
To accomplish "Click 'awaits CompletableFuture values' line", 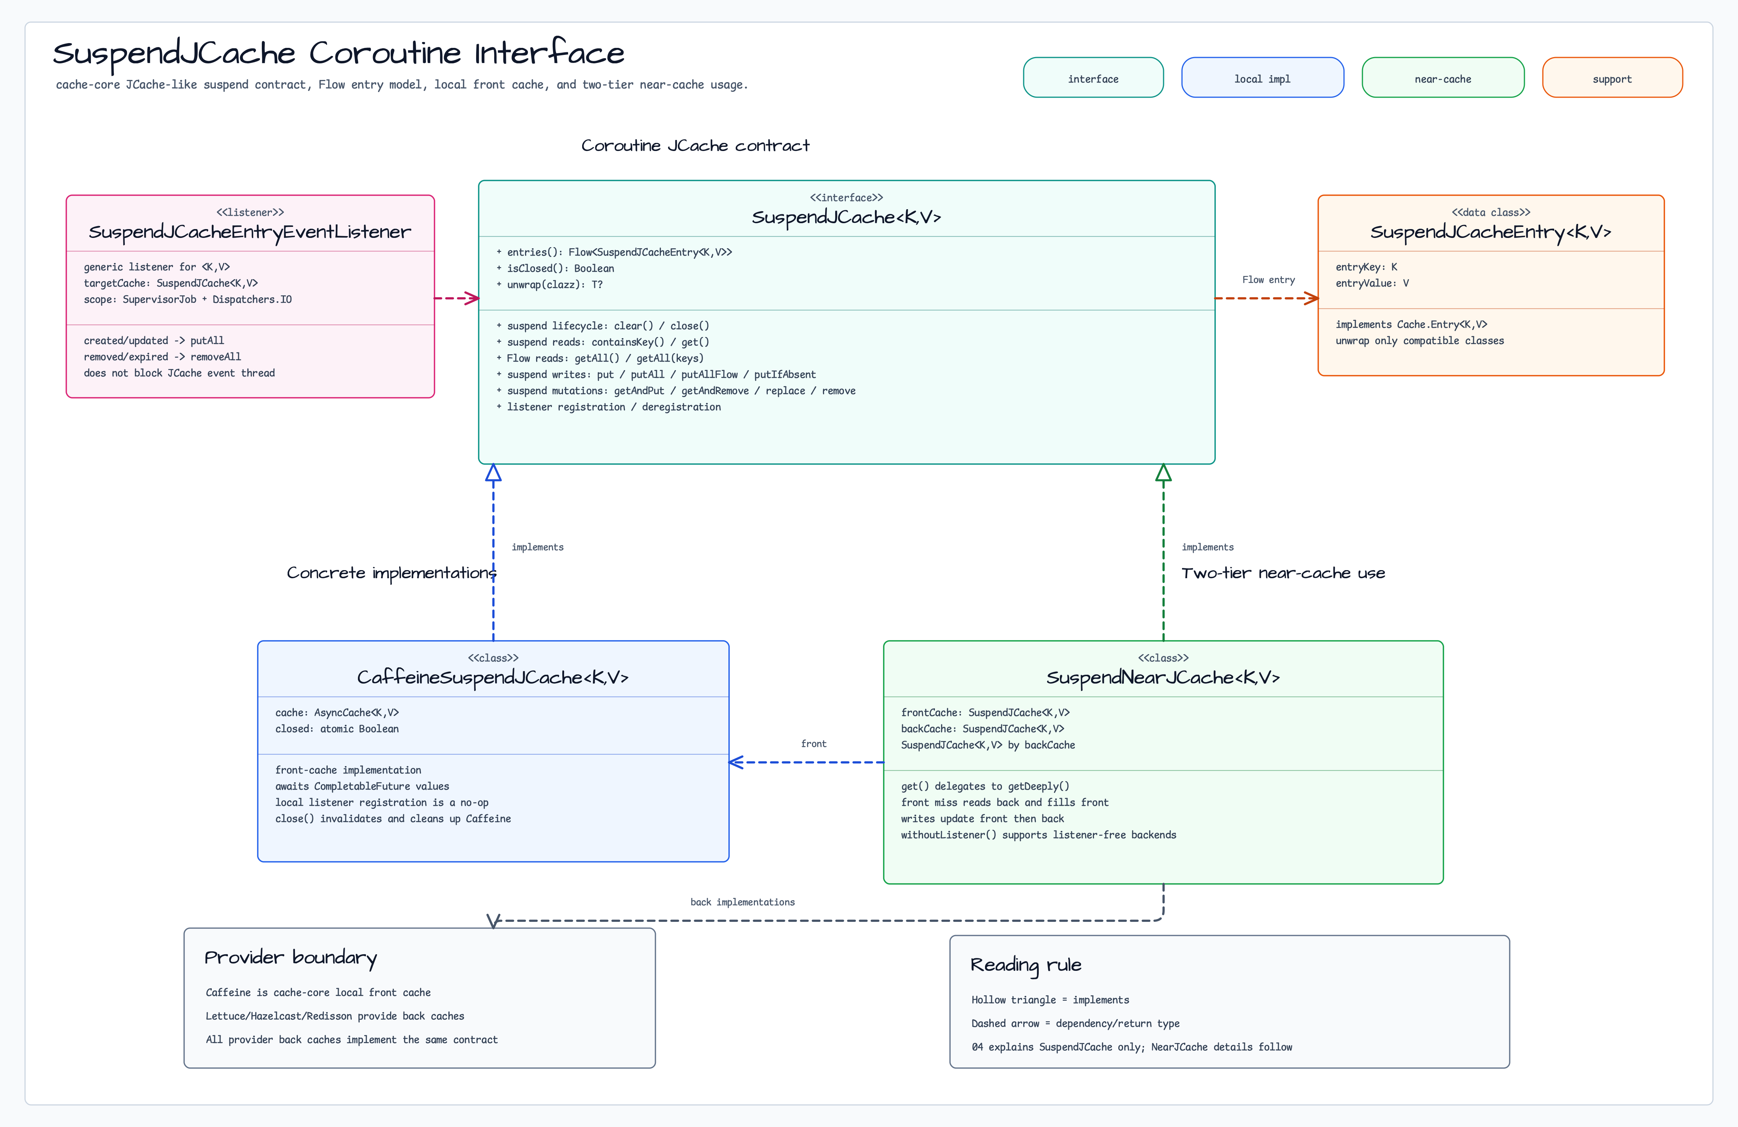I will coord(362,787).
